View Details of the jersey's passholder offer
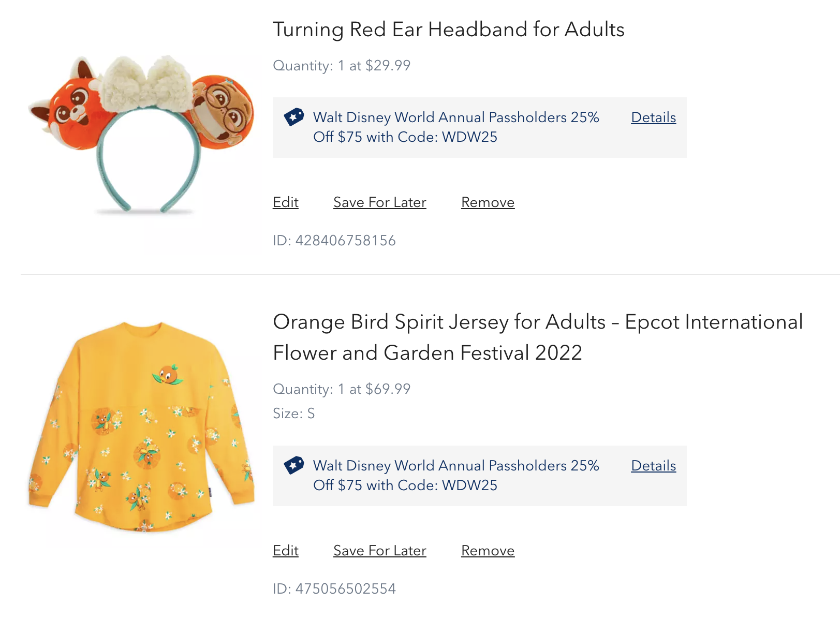Viewport: 840px width, 619px height. point(653,466)
